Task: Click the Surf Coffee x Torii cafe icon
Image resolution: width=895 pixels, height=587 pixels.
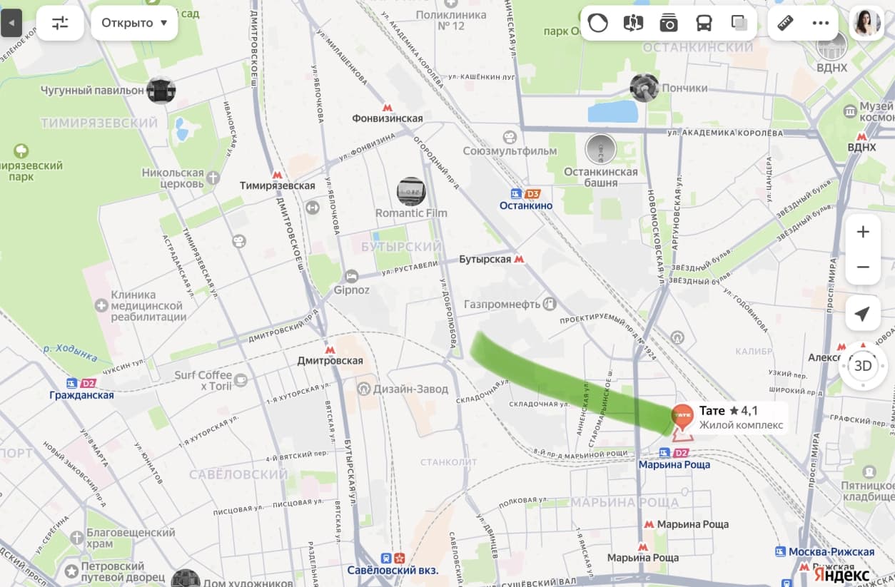Action: click(241, 379)
